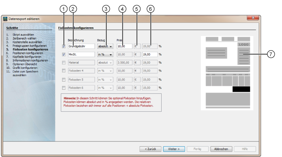Enable the Fixkosten 4 checkbox
The width and height of the screenshot is (282, 157).
(x=64, y=71)
